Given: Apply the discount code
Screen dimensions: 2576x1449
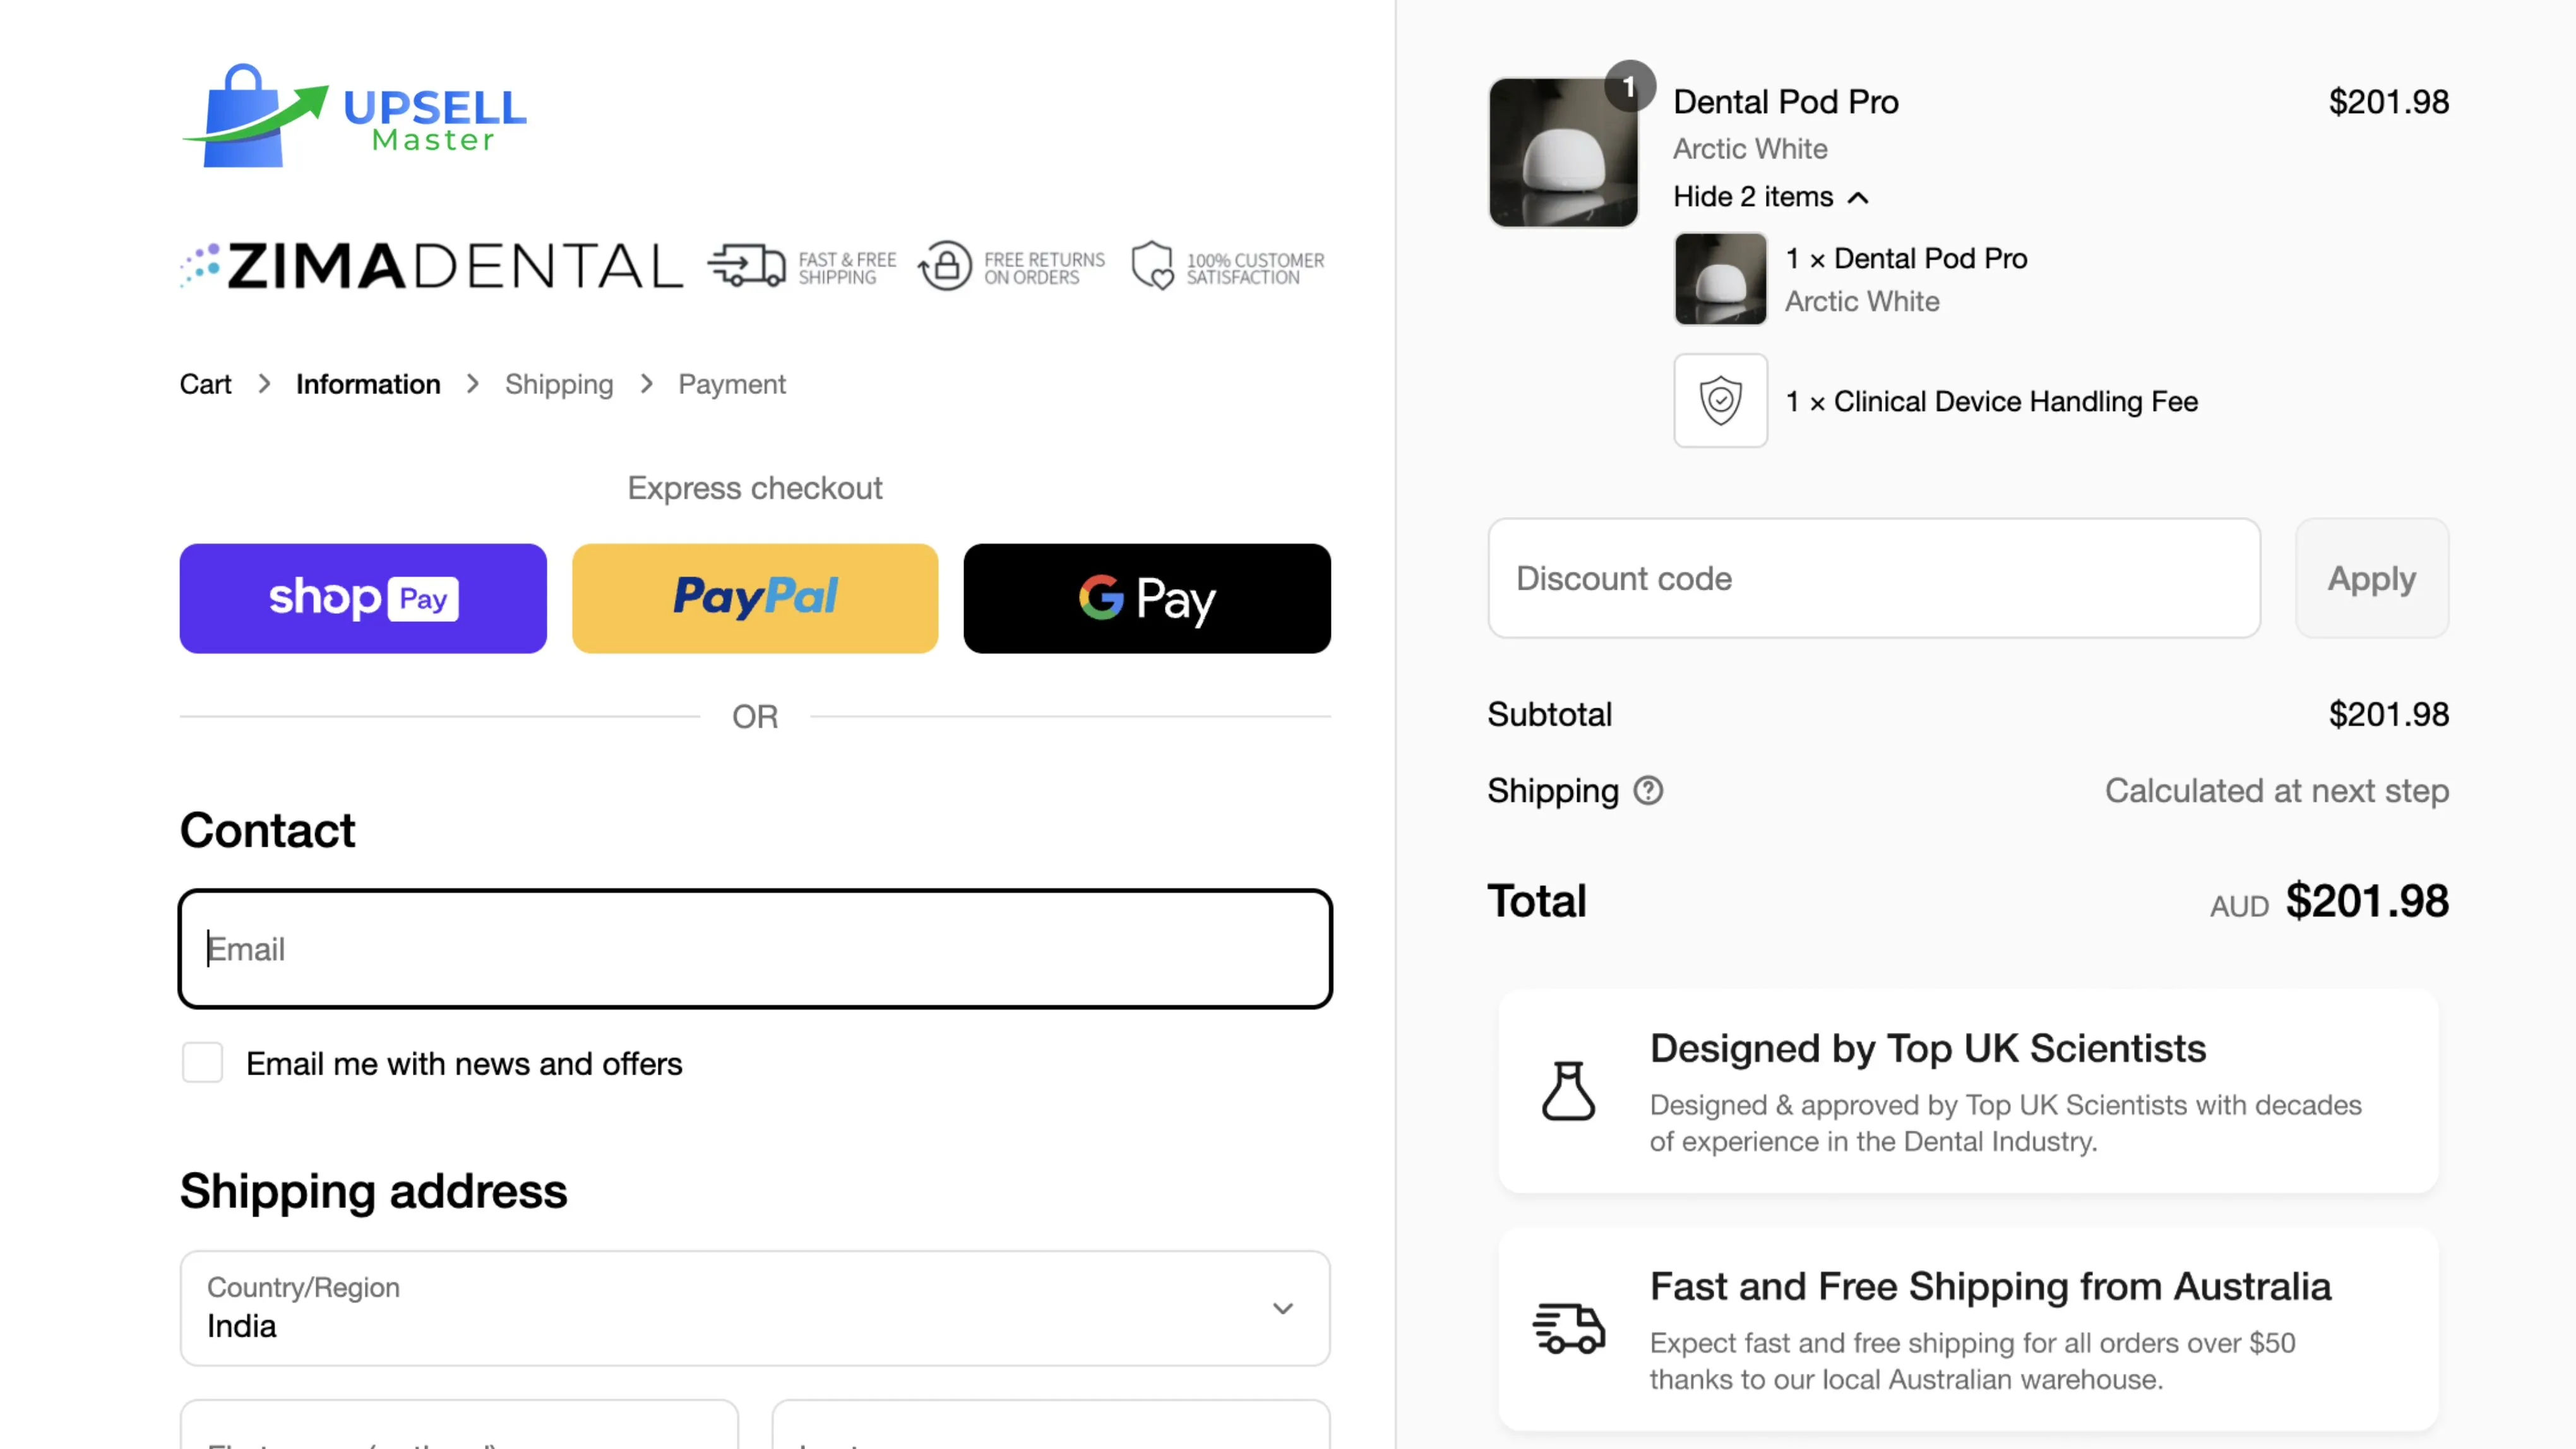Looking at the screenshot, I should point(2372,578).
